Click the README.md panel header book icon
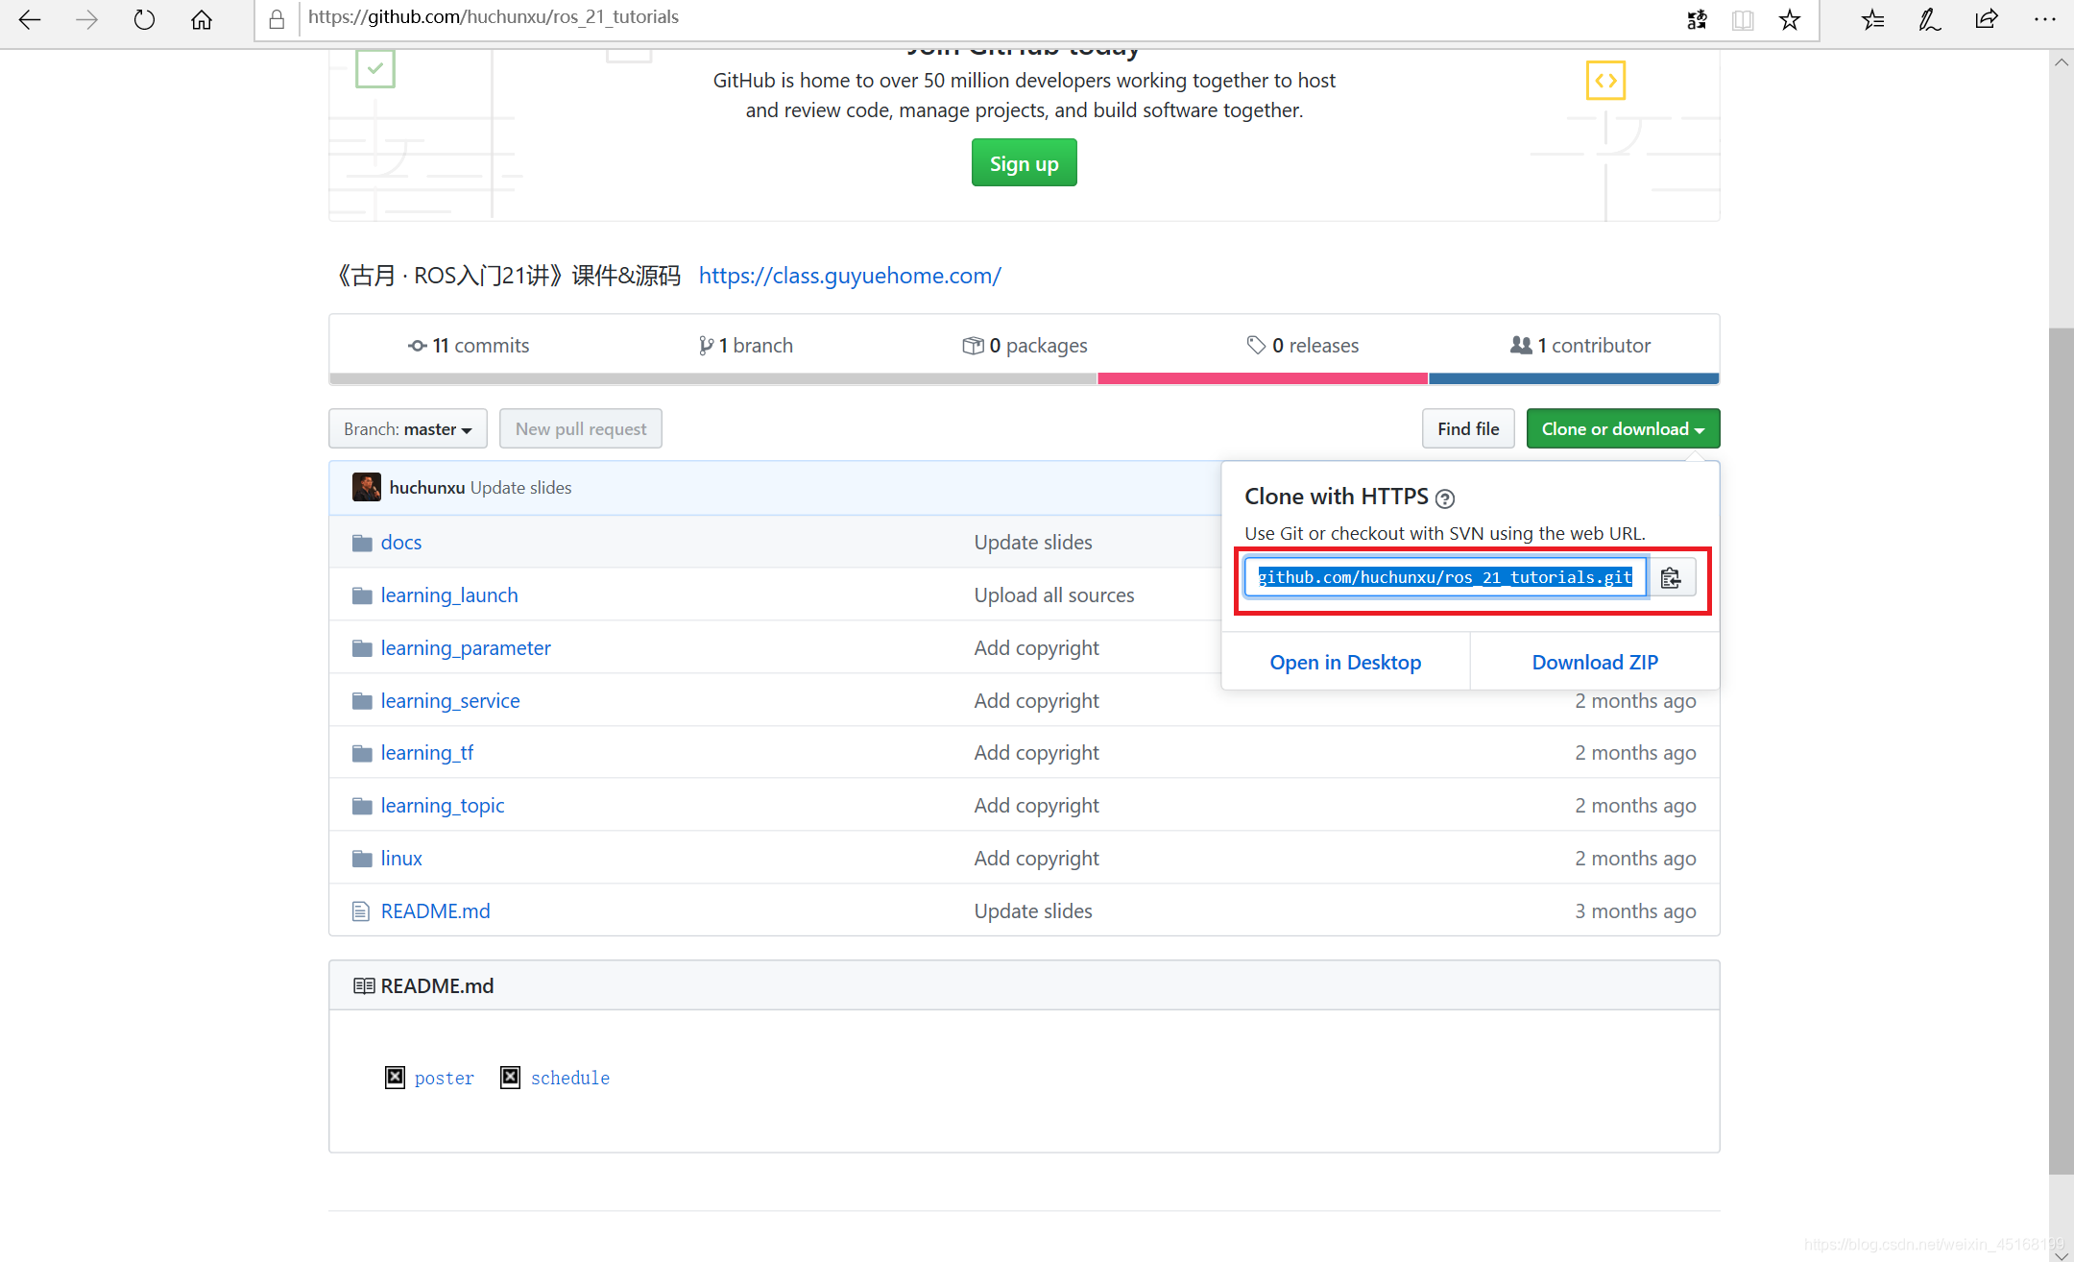Image resolution: width=2074 pixels, height=1262 pixels. coord(364,986)
